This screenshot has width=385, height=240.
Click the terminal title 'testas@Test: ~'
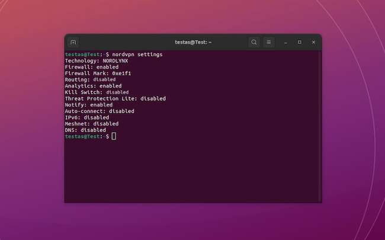tap(193, 42)
